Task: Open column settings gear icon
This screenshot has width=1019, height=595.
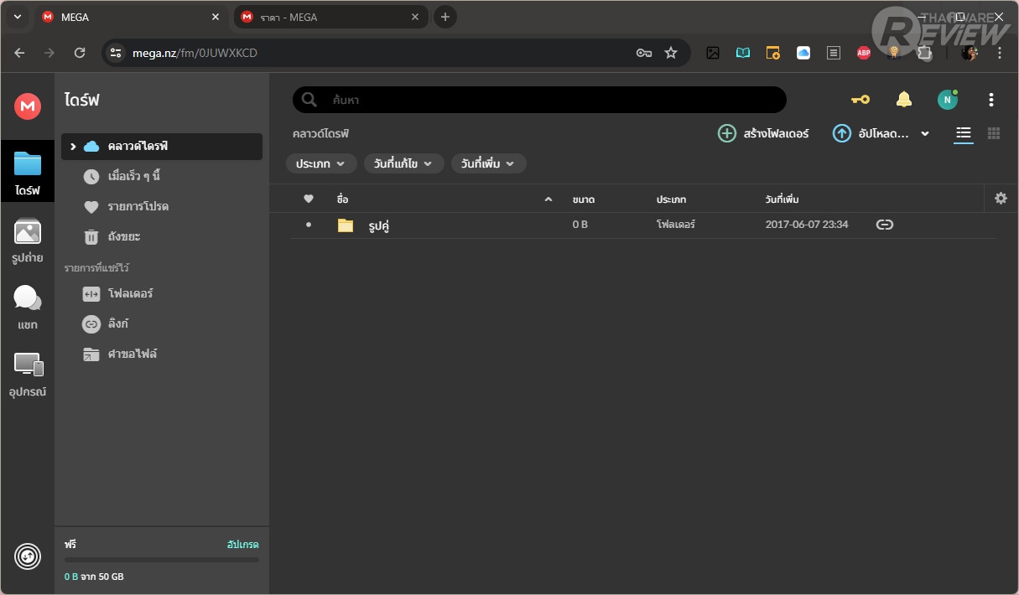Action: point(1000,199)
